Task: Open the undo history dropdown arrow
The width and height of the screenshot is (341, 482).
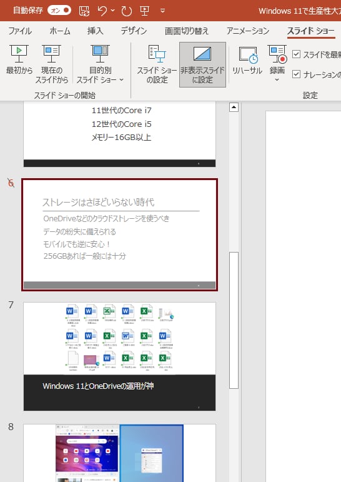Action: coord(113,11)
